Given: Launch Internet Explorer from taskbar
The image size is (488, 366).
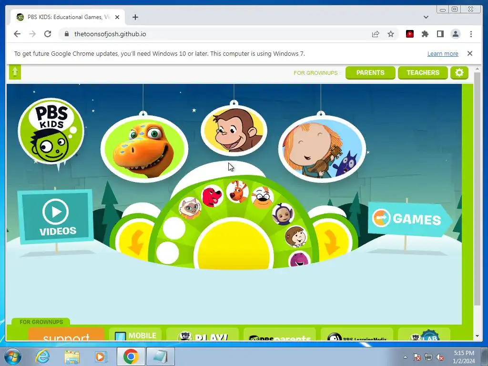Looking at the screenshot, I should click(x=42, y=356).
